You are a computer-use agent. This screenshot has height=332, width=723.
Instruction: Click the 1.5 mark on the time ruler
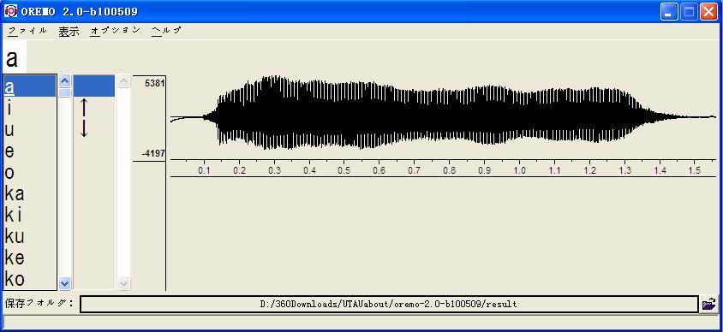pyautogui.click(x=695, y=170)
